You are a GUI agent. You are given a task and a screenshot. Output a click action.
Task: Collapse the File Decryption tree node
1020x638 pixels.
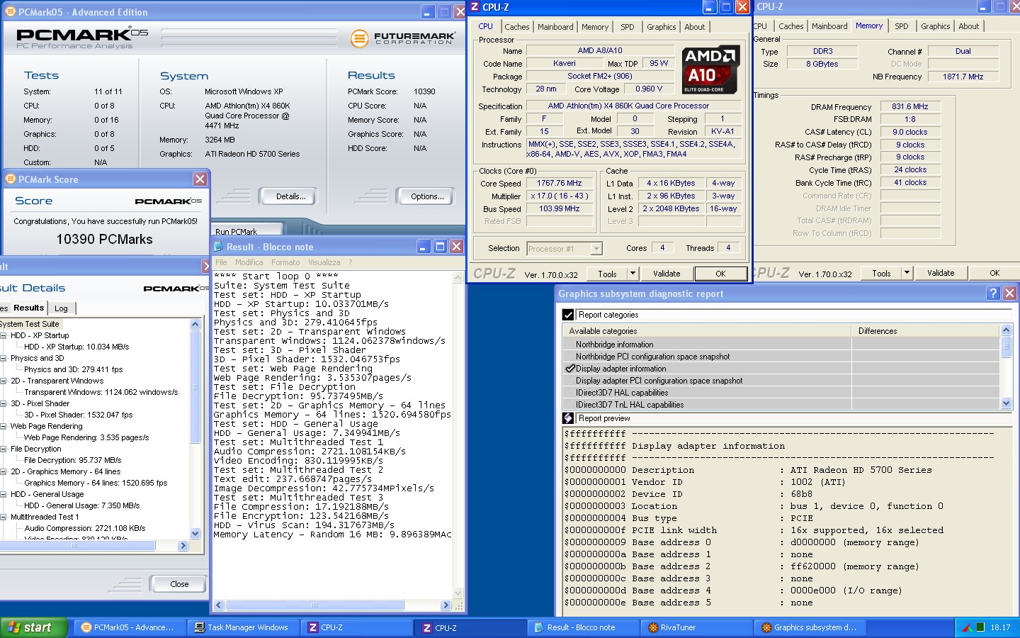point(3,449)
